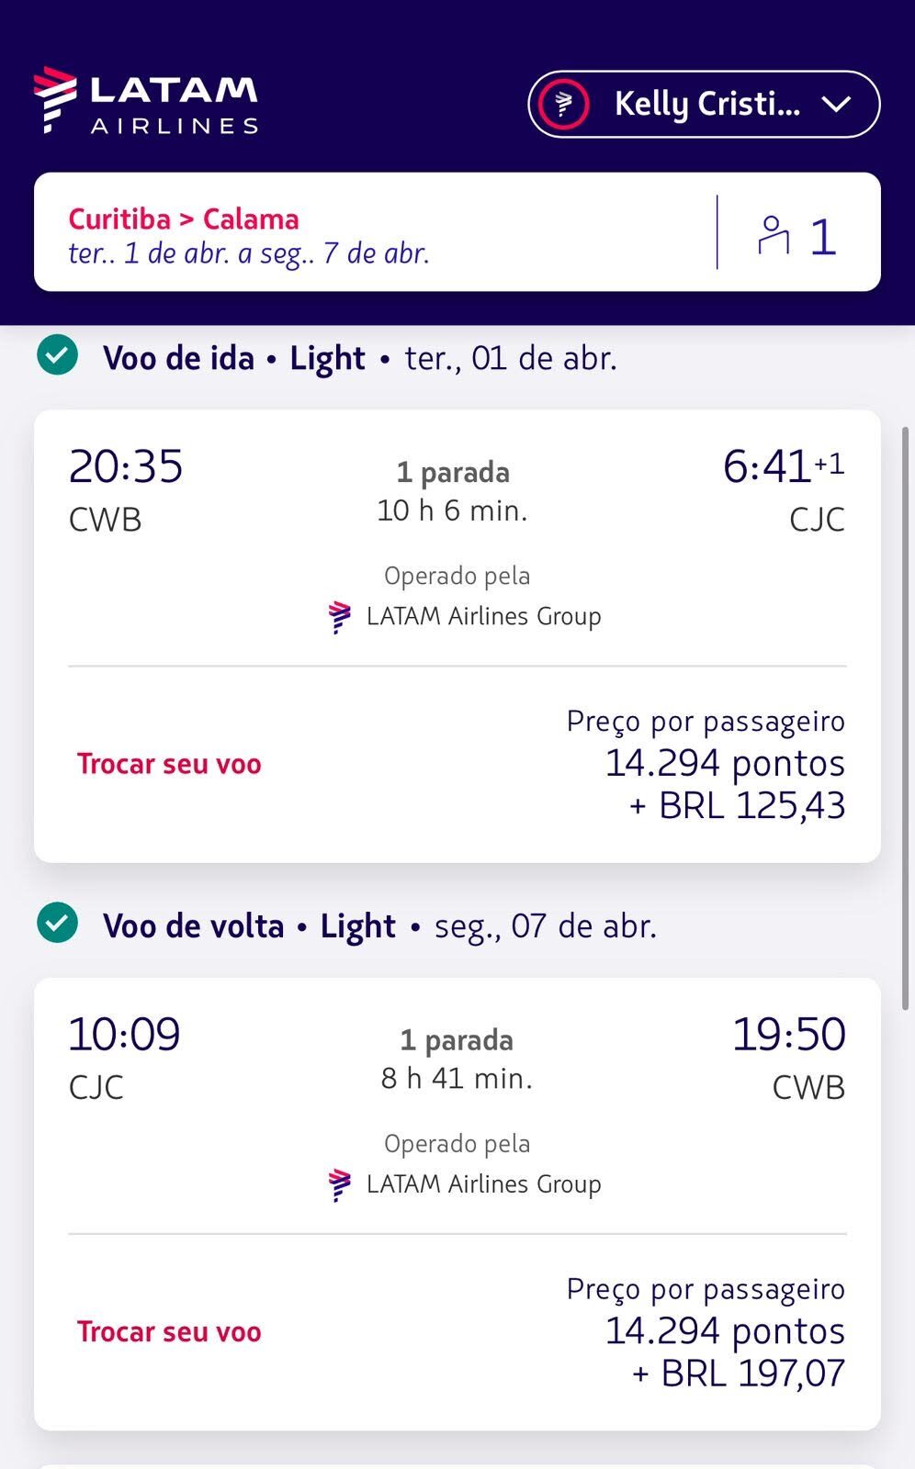This screenshot has height=1469, width=915.
Task: Click LATAM logo in outbound flight card
Action: (340, 617)
